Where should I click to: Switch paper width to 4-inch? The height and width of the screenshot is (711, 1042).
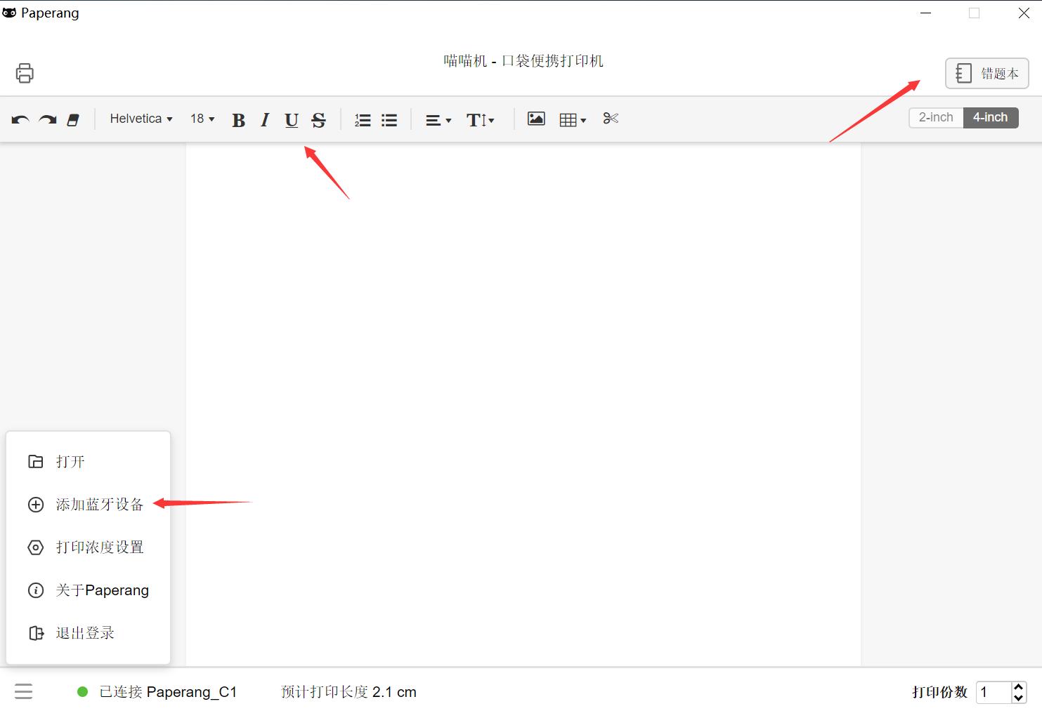pyautogui.click(x=991, y=117)
